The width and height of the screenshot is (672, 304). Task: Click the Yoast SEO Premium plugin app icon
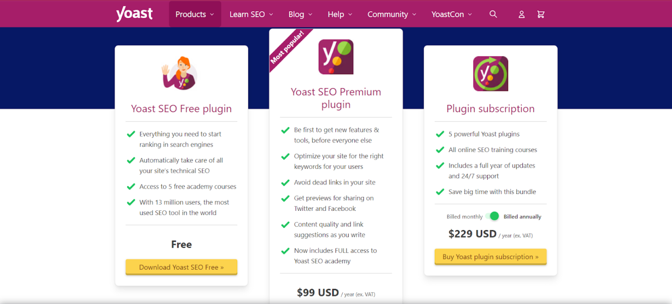pyautogui.click(x=336, y=56)
